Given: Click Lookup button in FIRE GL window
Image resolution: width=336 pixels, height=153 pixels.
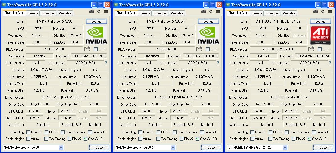Looking at the screenshot, I should (x=321, y=21).
